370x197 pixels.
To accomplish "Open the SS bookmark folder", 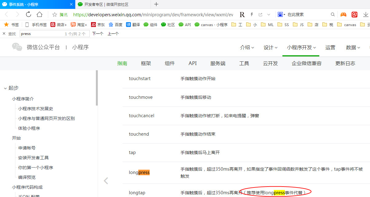I will [283, 25].
